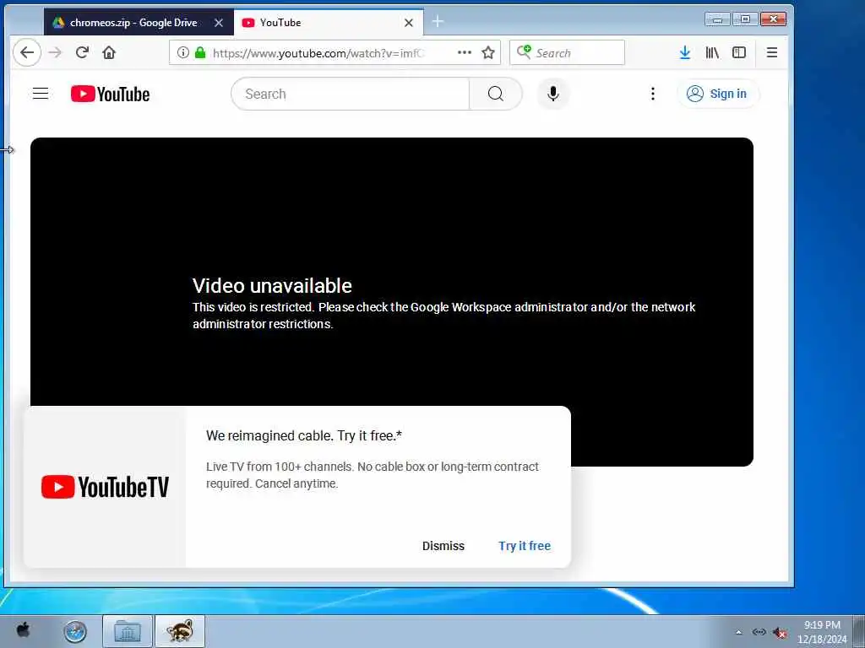Screen dimensions: 865x648
Task: Click the Video unavailable heading
Action: tap(272, 285)
